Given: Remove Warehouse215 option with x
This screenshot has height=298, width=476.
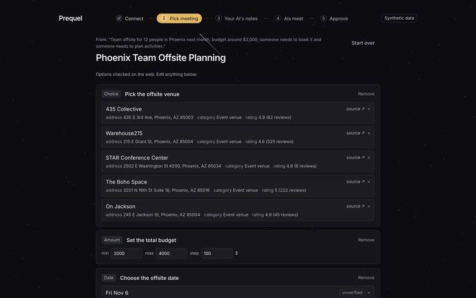Looking at the screenshot, I should click(369, 133).
